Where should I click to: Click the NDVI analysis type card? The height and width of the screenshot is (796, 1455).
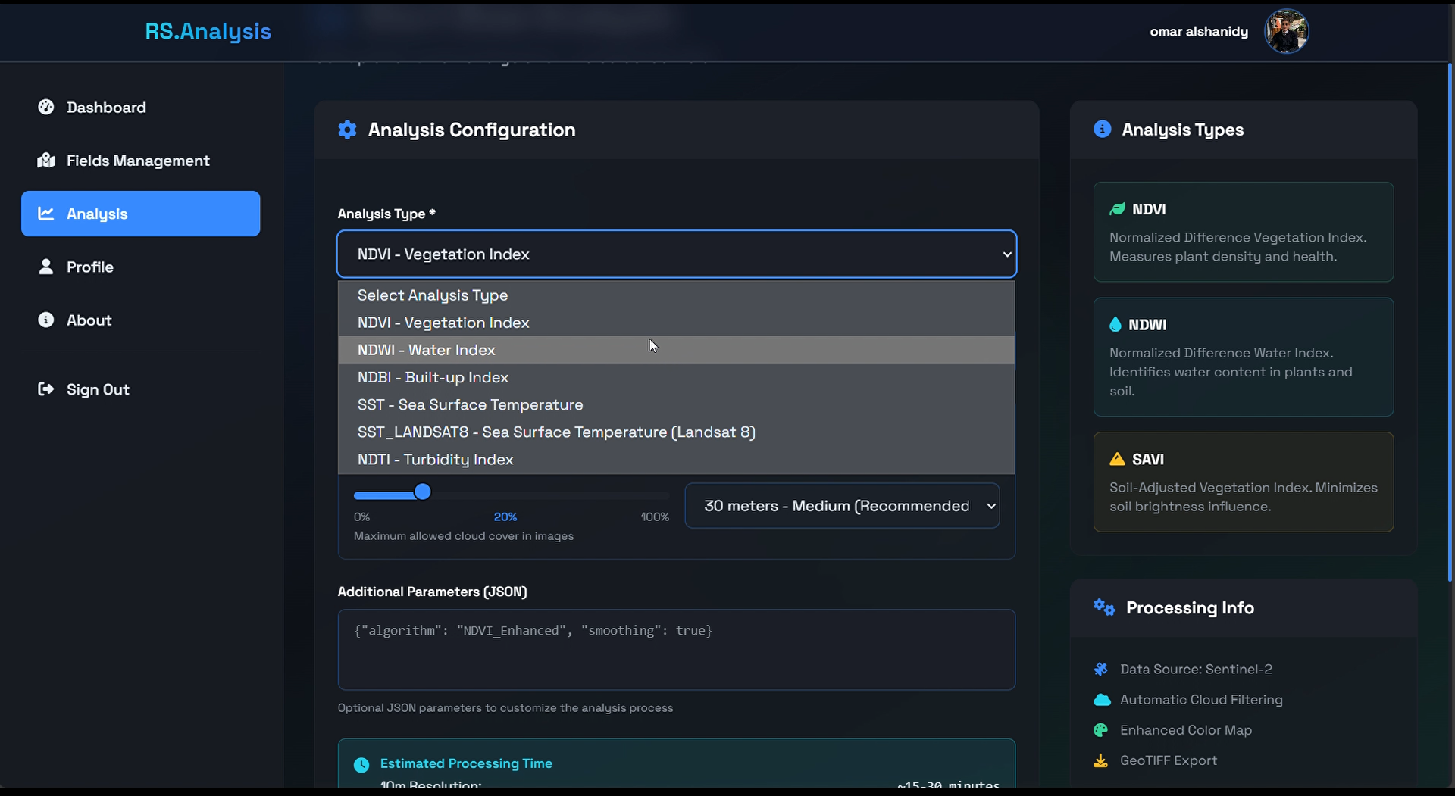1243,232
